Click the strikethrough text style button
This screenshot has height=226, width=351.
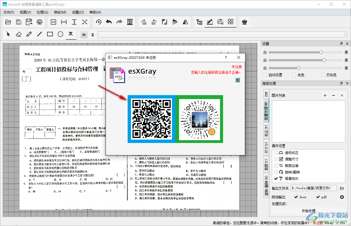pyautogui.click(x=84, y=34)
